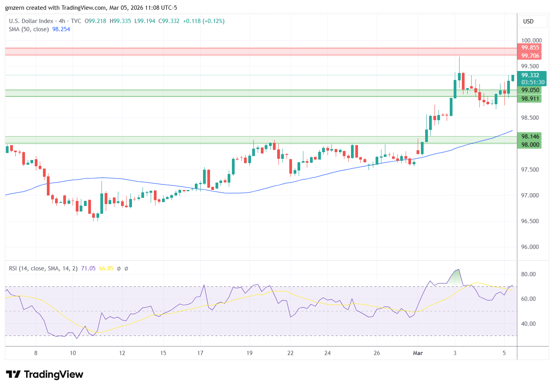
Task: Click the date label 22 on the time axis
Action: pos(290,353)
